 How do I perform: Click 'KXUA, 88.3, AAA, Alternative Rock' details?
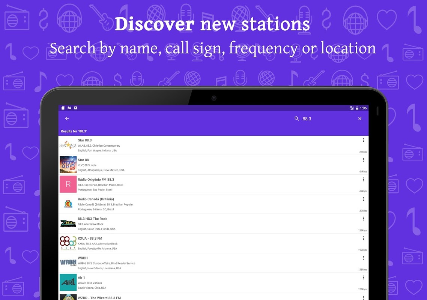(98, 244)
